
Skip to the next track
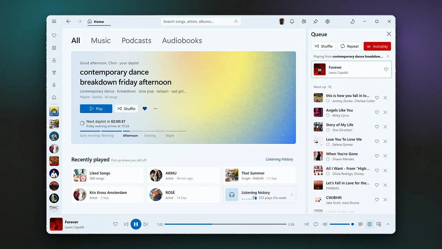pos(146,224)
